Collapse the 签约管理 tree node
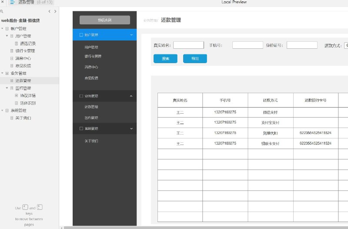The height and width of the screenshot is (229, 348). coord(7,88)
